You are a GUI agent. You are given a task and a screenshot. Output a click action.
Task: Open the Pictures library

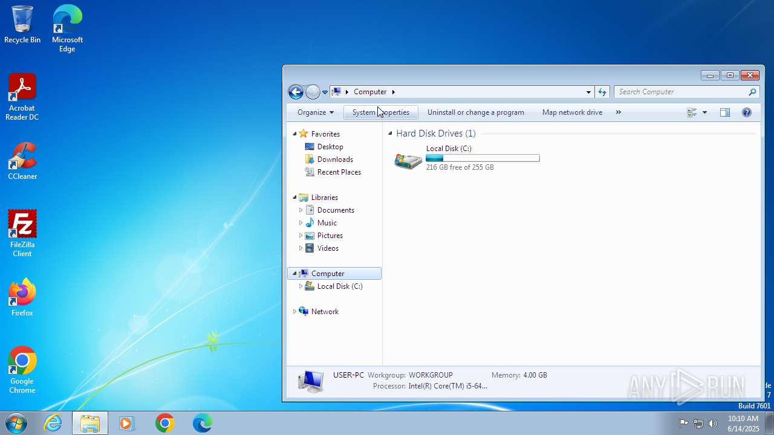click(330, 236)
